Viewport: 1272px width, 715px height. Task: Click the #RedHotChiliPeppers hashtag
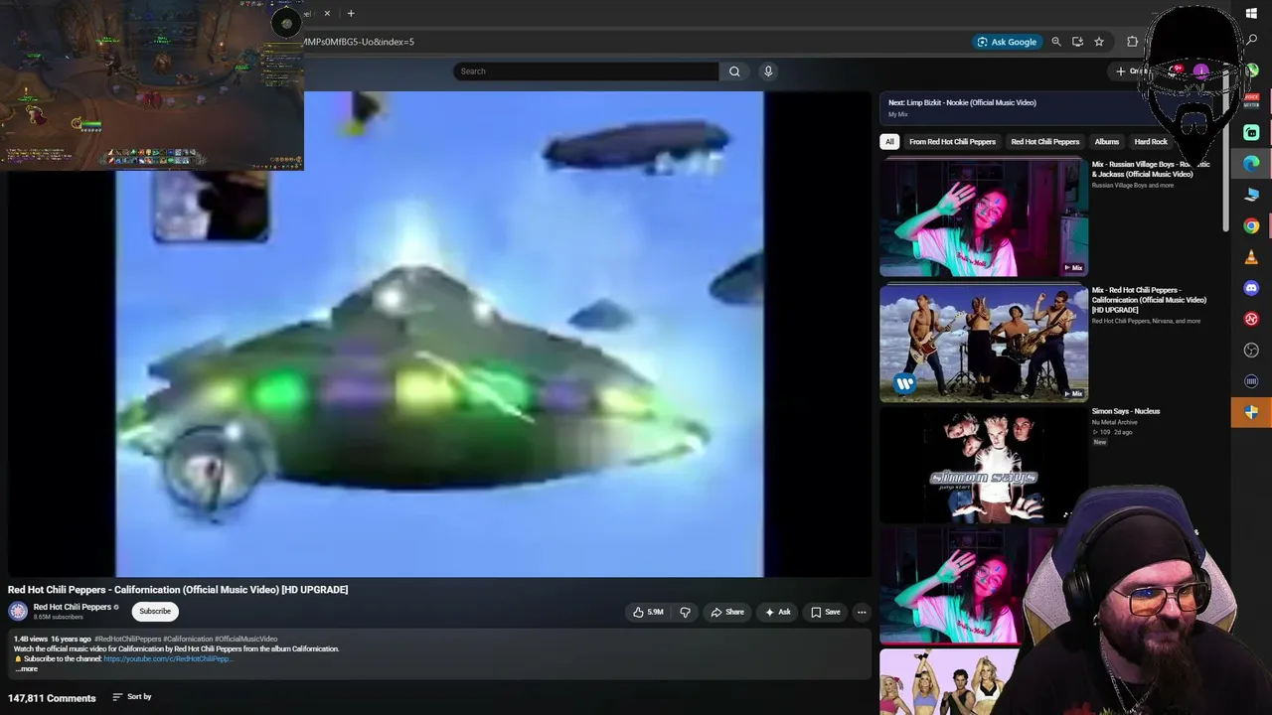(127, 640)
